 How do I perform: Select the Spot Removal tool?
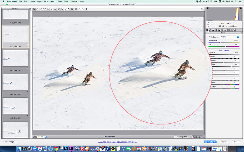click(59, 9)
